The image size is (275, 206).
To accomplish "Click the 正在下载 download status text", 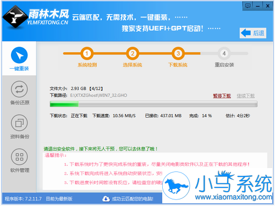I will 79,116.
